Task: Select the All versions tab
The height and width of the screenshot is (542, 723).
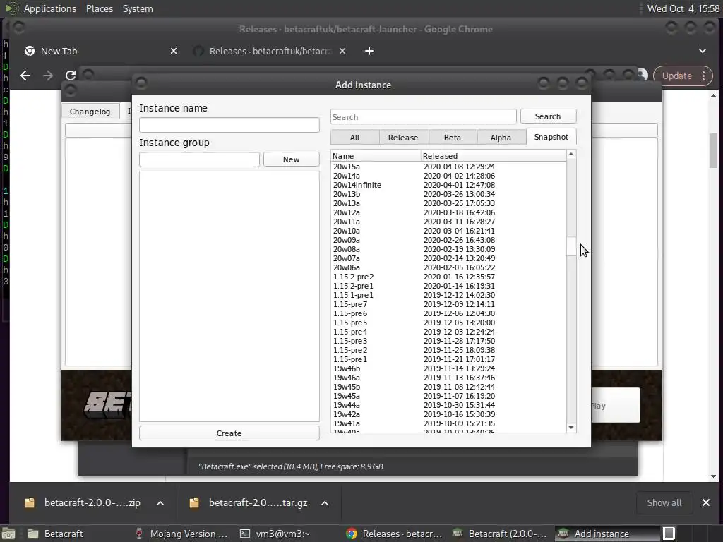Action: pos(354,138)
